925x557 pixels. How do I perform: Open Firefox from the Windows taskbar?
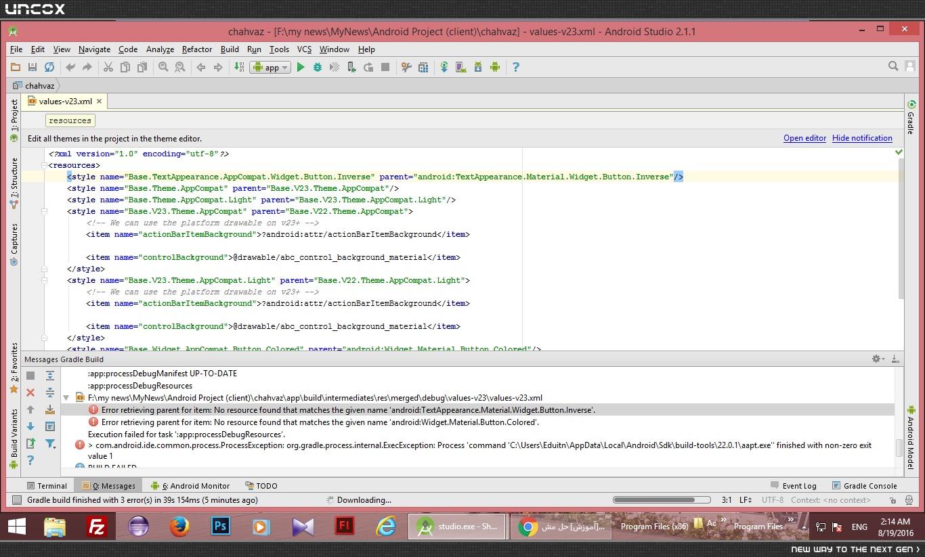(179, 527)
